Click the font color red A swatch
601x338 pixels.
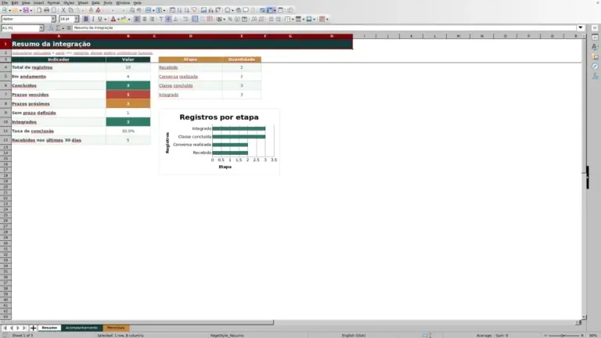click(113, 19)
